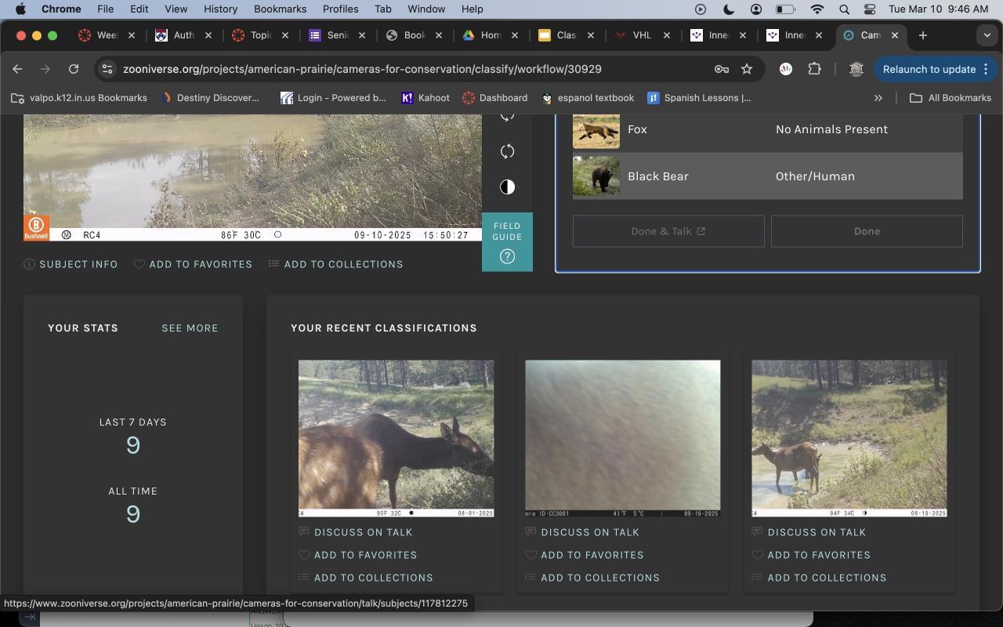
Task: Open the Field Guide help panel
Action: (507, 242)
